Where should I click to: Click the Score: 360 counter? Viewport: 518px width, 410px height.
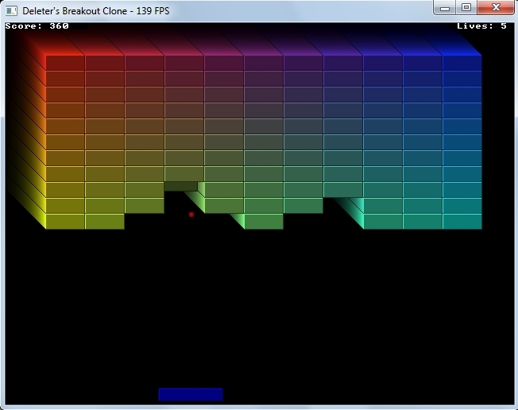(37, 26)
